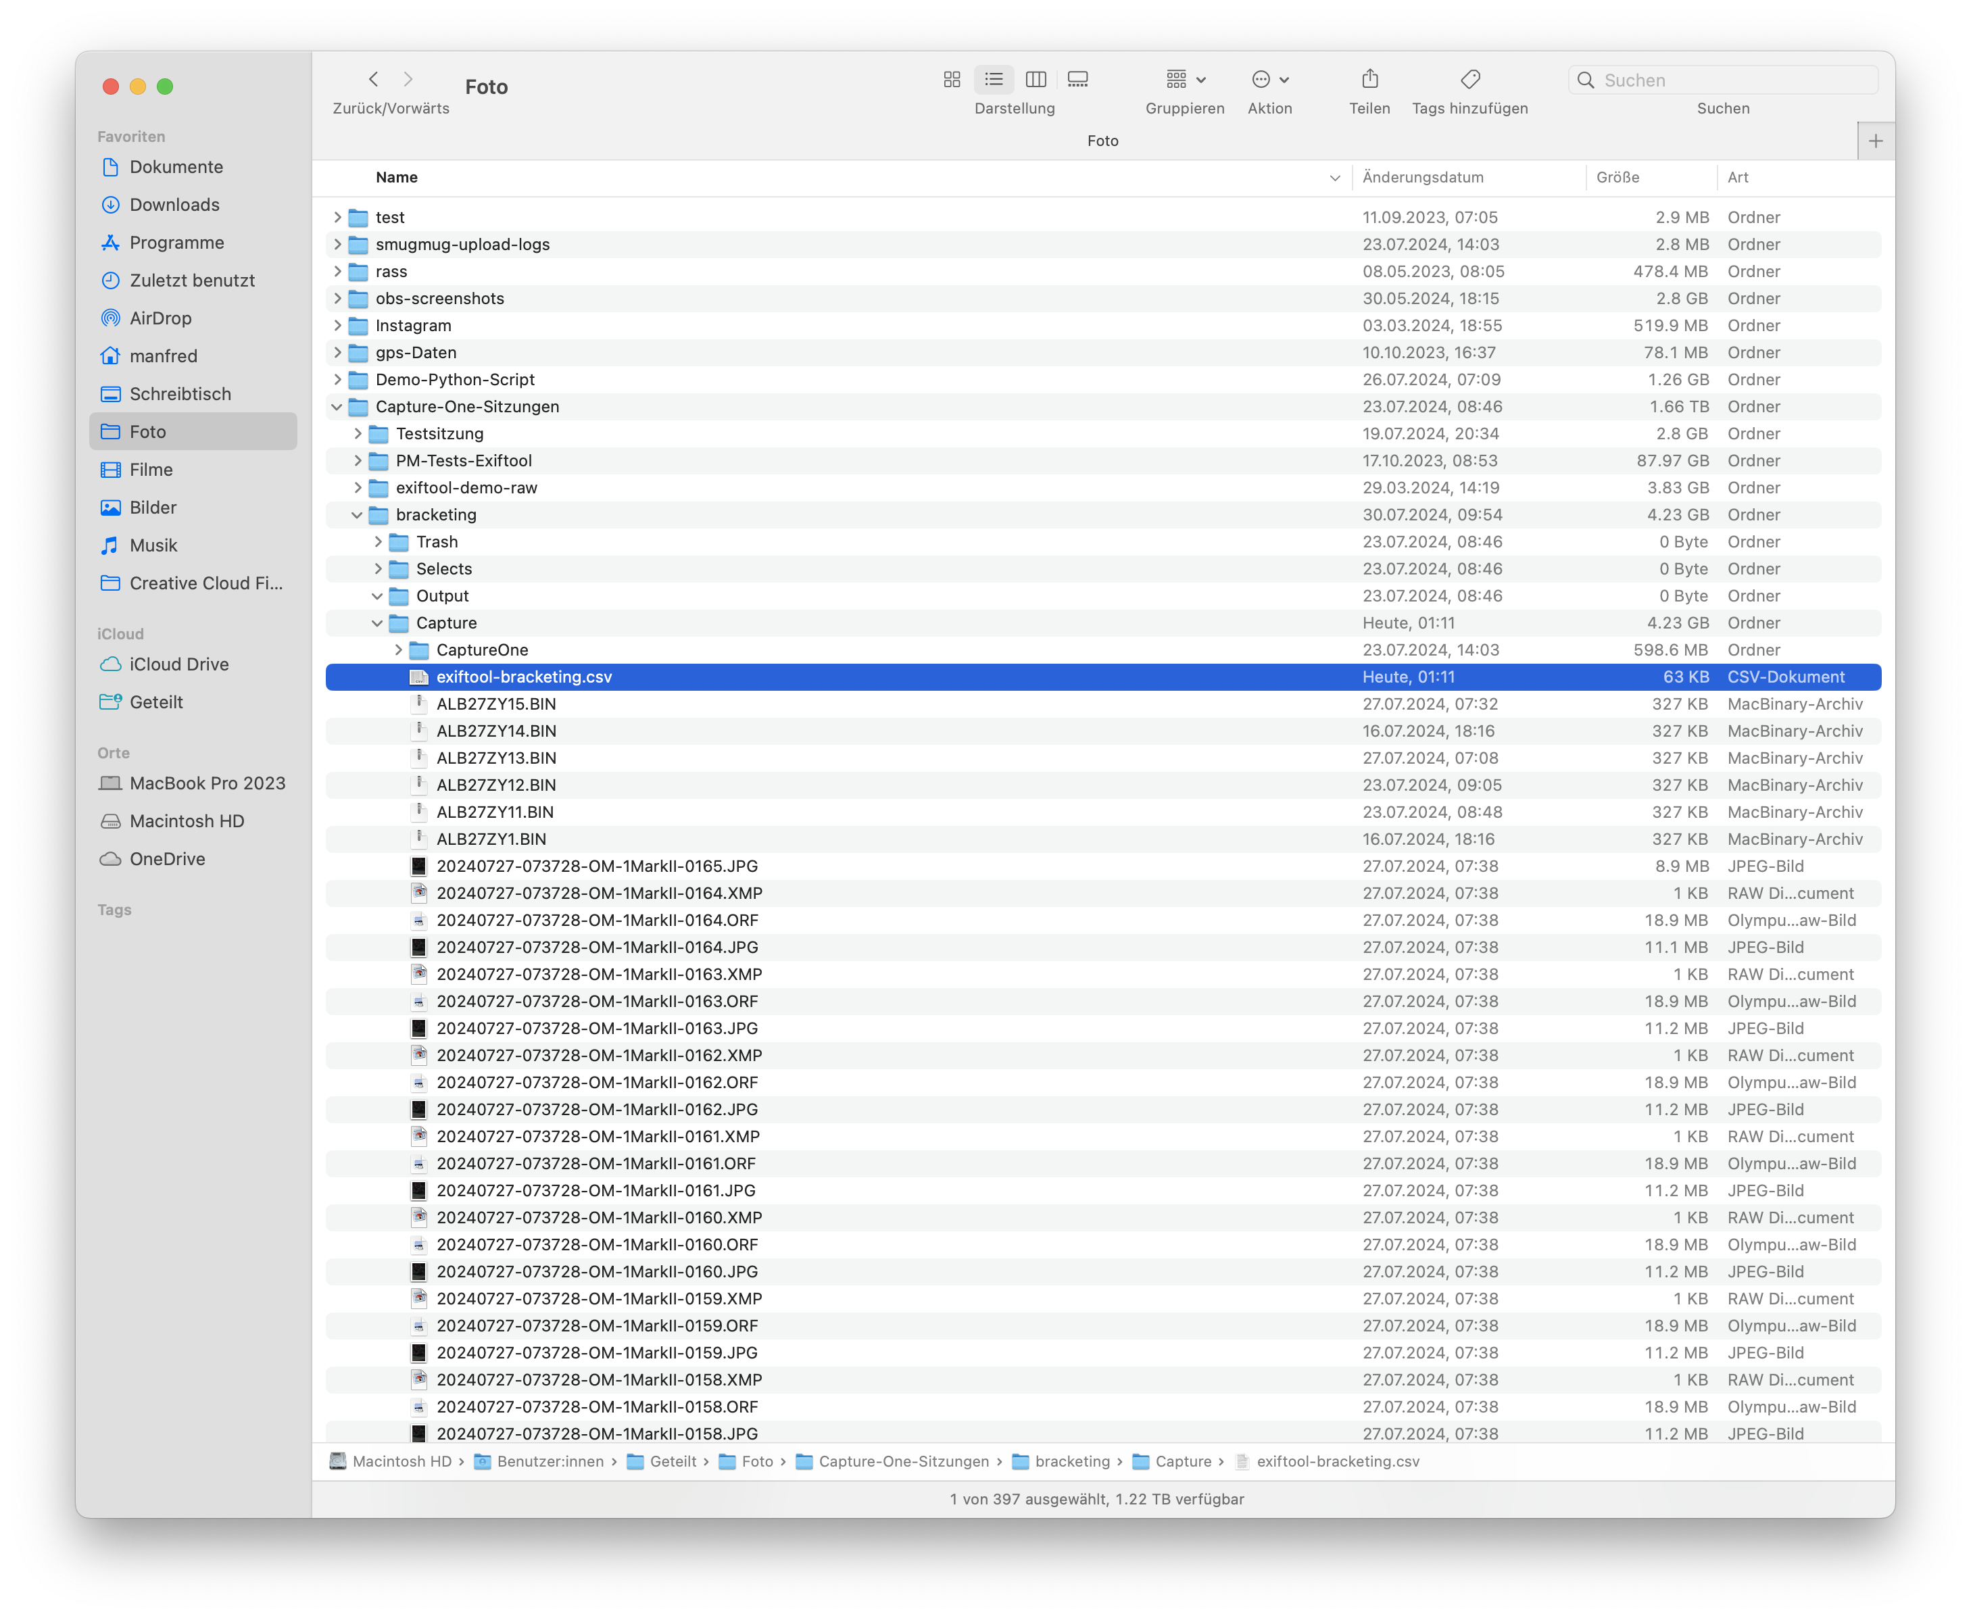Open the Aktion menu dropdown
1971x1618 pixels.
tap(1269, 80)
